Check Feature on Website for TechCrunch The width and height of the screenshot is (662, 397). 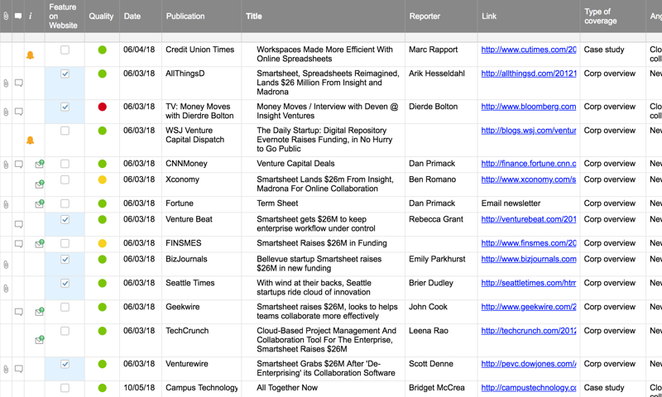pyautogui.click(x=65, y=331)
